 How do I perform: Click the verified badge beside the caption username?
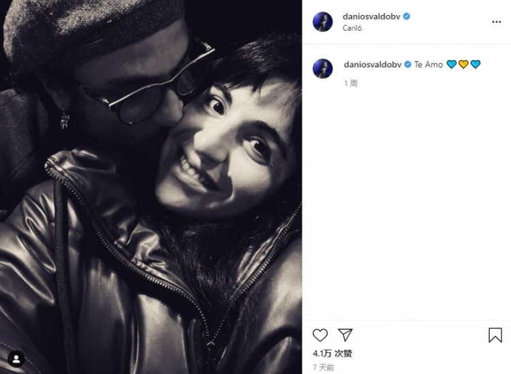click(407, 65)
